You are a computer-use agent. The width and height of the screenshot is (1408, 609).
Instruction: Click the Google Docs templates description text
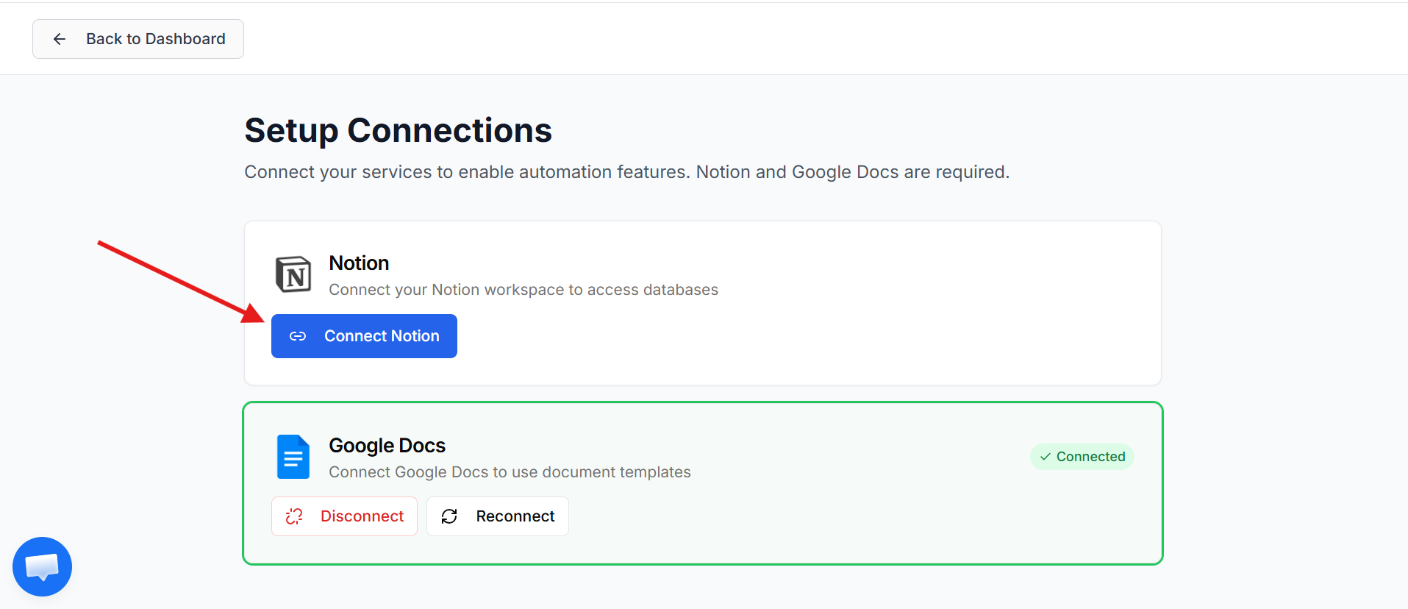pos(510,472)
